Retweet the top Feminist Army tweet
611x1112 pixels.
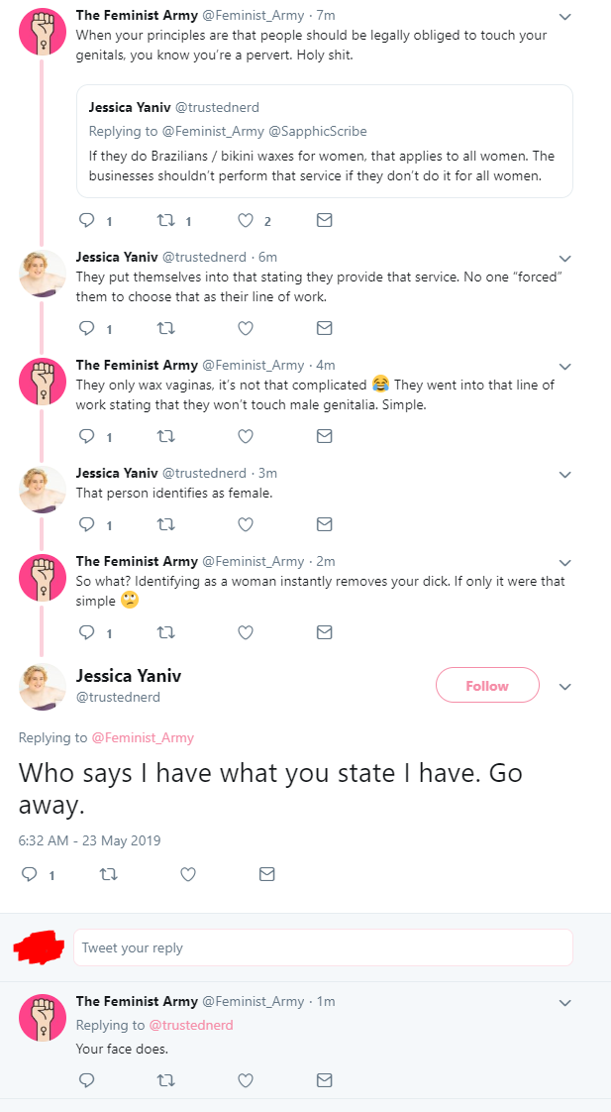click(x=165, y=221)
